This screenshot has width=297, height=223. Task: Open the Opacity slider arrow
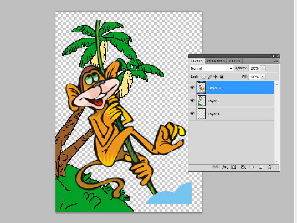tap(262, 68)
